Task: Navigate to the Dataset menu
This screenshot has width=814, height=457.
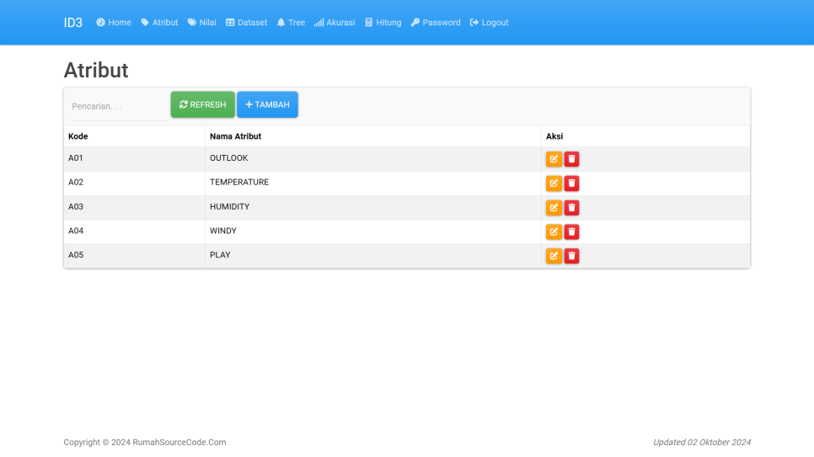Action: [246, 23]
